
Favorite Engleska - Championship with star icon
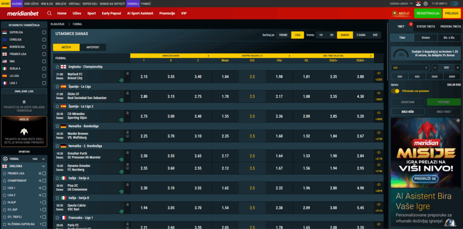[57, 67]
